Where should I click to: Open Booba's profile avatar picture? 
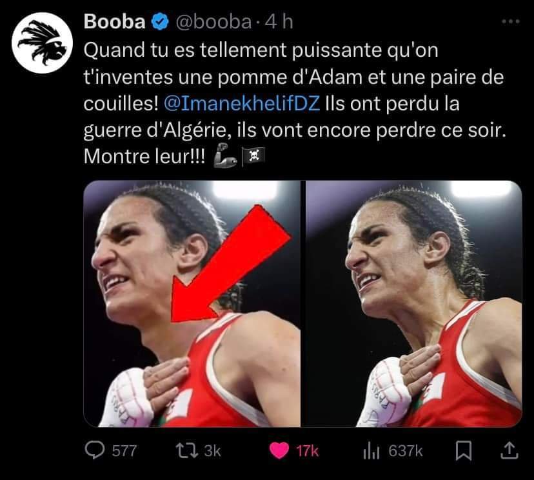click(x=42, y=43)
